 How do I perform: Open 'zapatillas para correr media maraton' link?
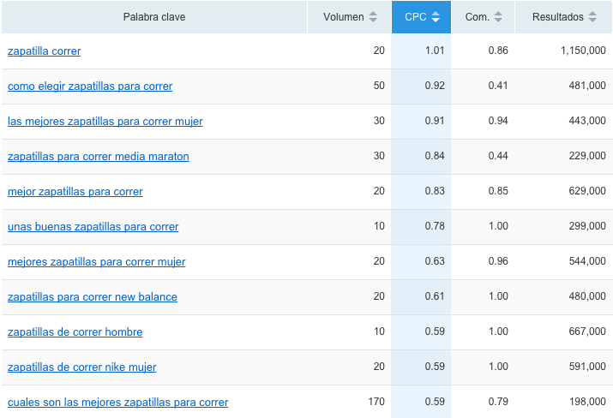99,157
